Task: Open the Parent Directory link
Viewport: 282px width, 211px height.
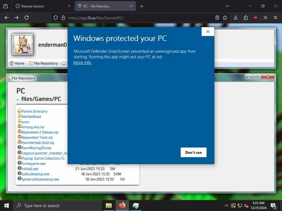Action: point(34,111)
